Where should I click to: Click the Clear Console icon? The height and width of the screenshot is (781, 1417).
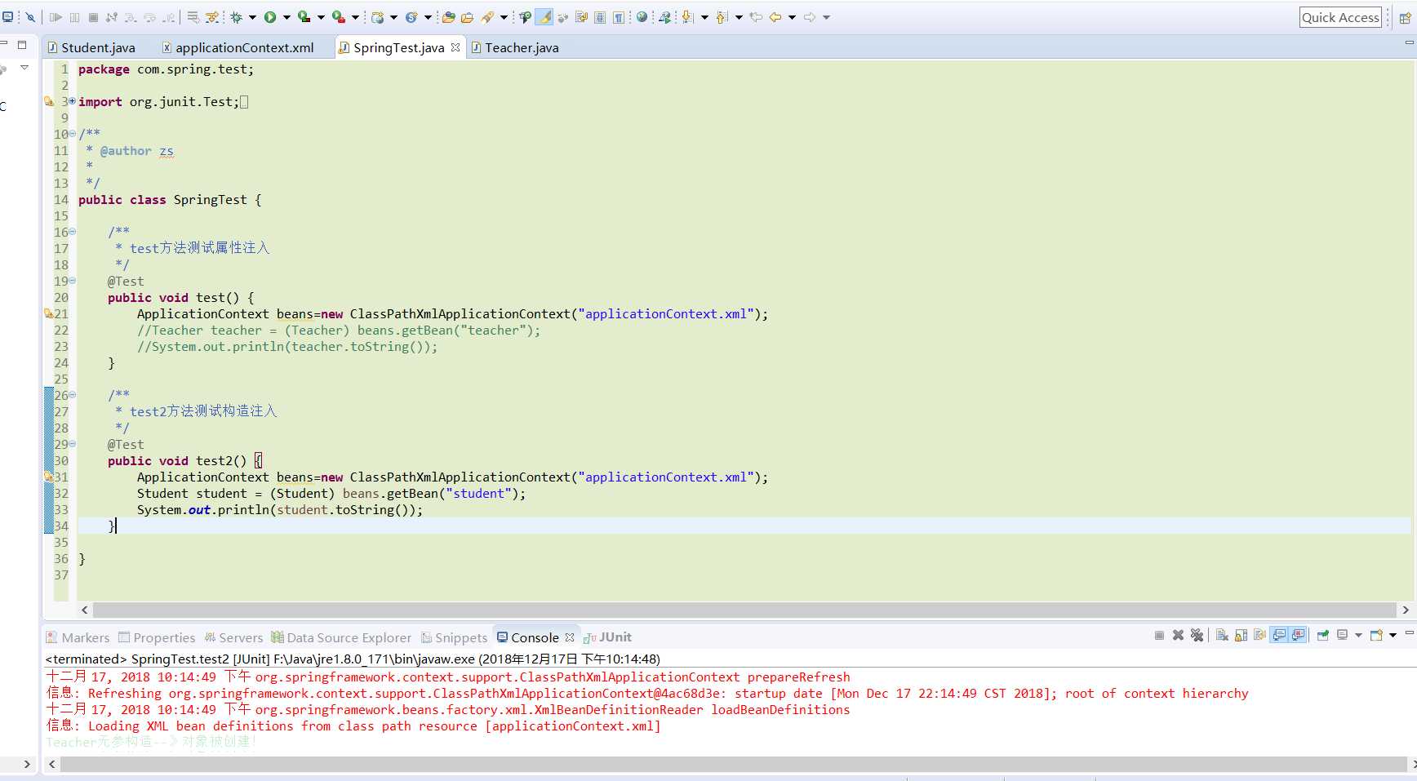[x=1222, y=635]
